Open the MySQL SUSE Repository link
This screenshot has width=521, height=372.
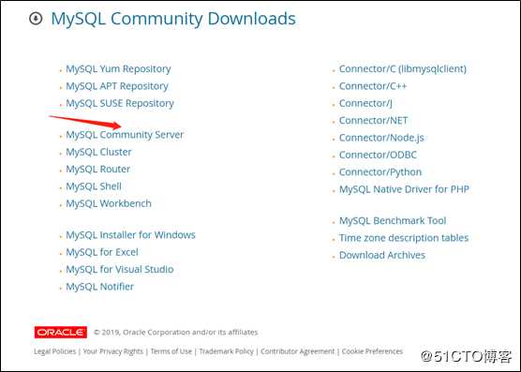(x=120, y=103)
